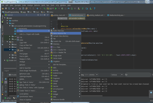The image size is (153, 103).
Task: Click the Undo arrow toolbar icon
Action: pyautogui.click(x=13, y=9)
